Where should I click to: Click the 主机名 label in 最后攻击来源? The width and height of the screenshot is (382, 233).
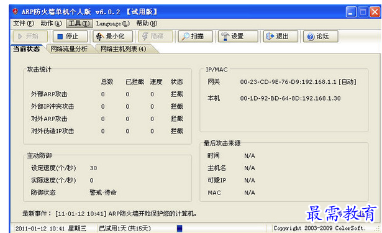[x=217, y=168]
